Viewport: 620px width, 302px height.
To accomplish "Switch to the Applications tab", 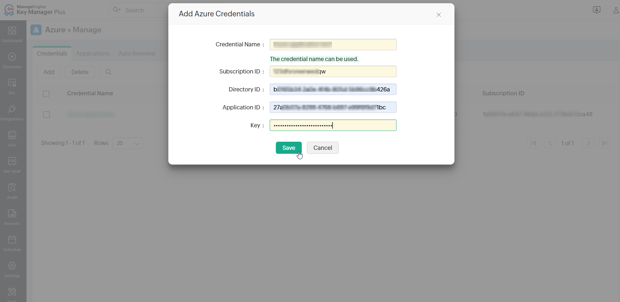I will (x=93, y=54).
